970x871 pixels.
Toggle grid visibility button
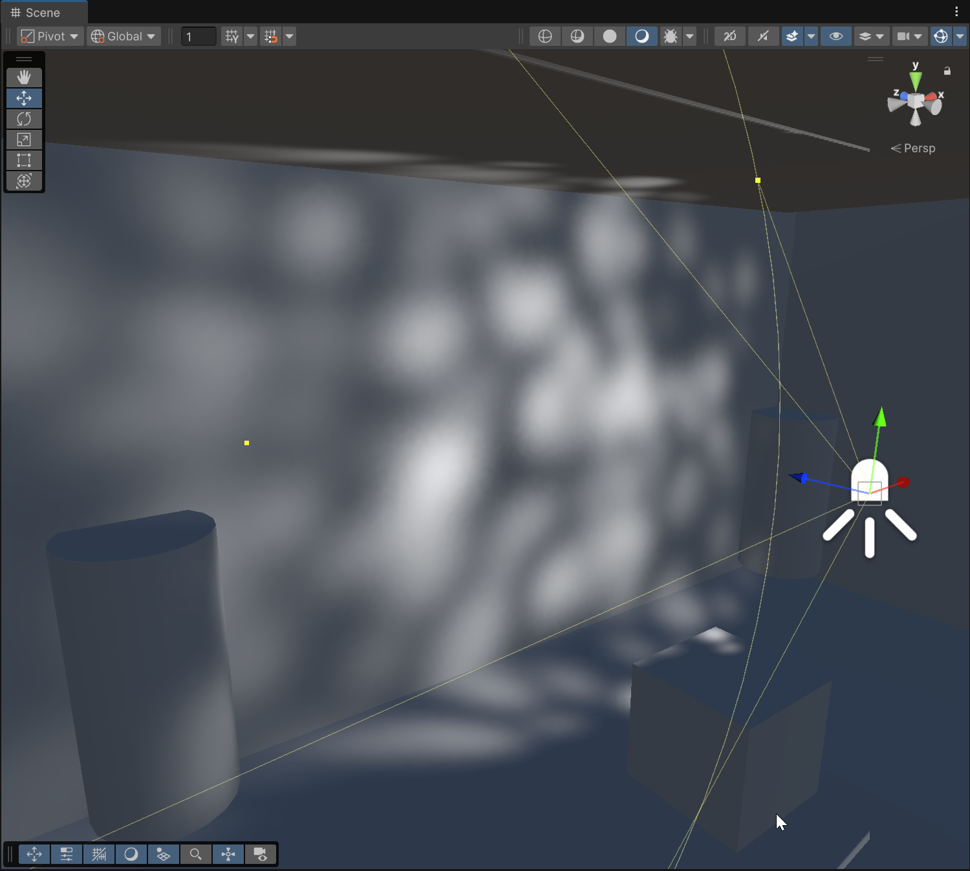pos(232,36)
